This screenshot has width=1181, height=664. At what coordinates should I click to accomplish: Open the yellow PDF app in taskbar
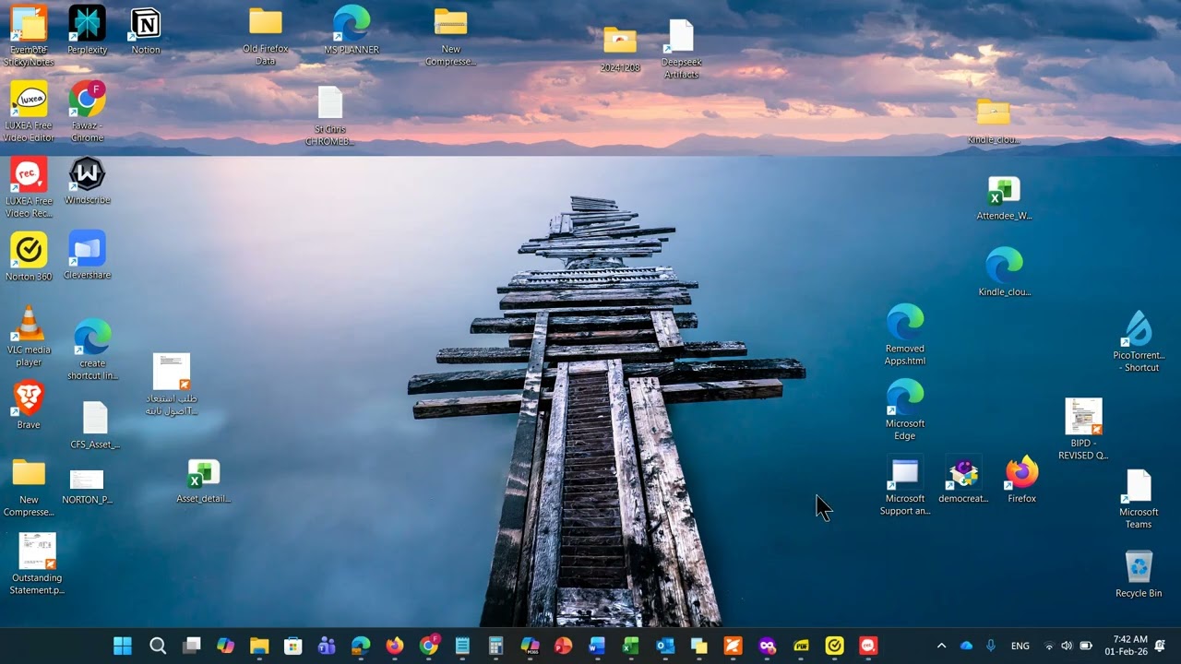pos(801,646)
